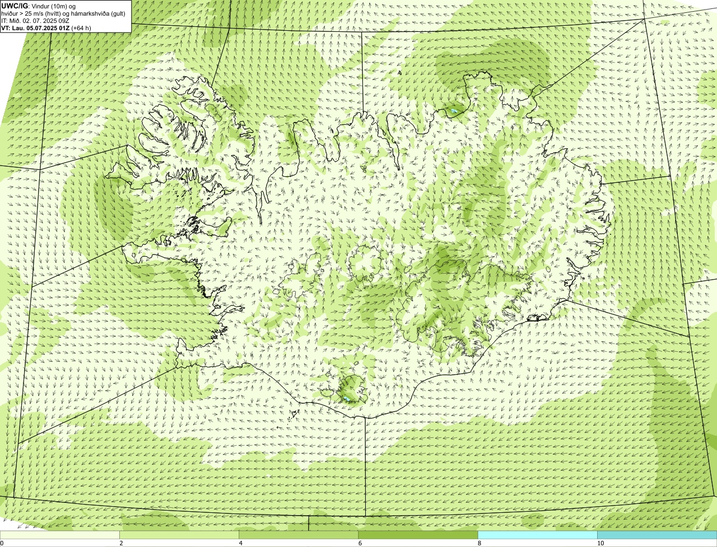Click the teal legend segment above 10 m/s

pos(657,535)
